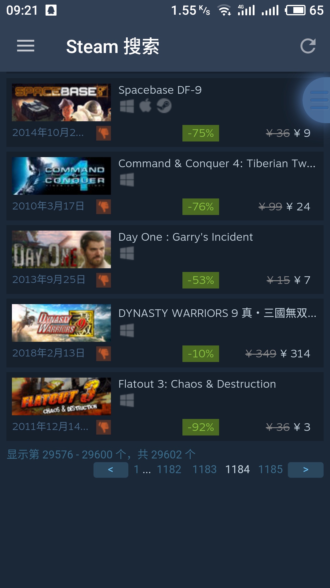The width and height of the screenshot is (330, 588).
Task: Open Day One : Garry's Incident title
Action: [185, 237]
